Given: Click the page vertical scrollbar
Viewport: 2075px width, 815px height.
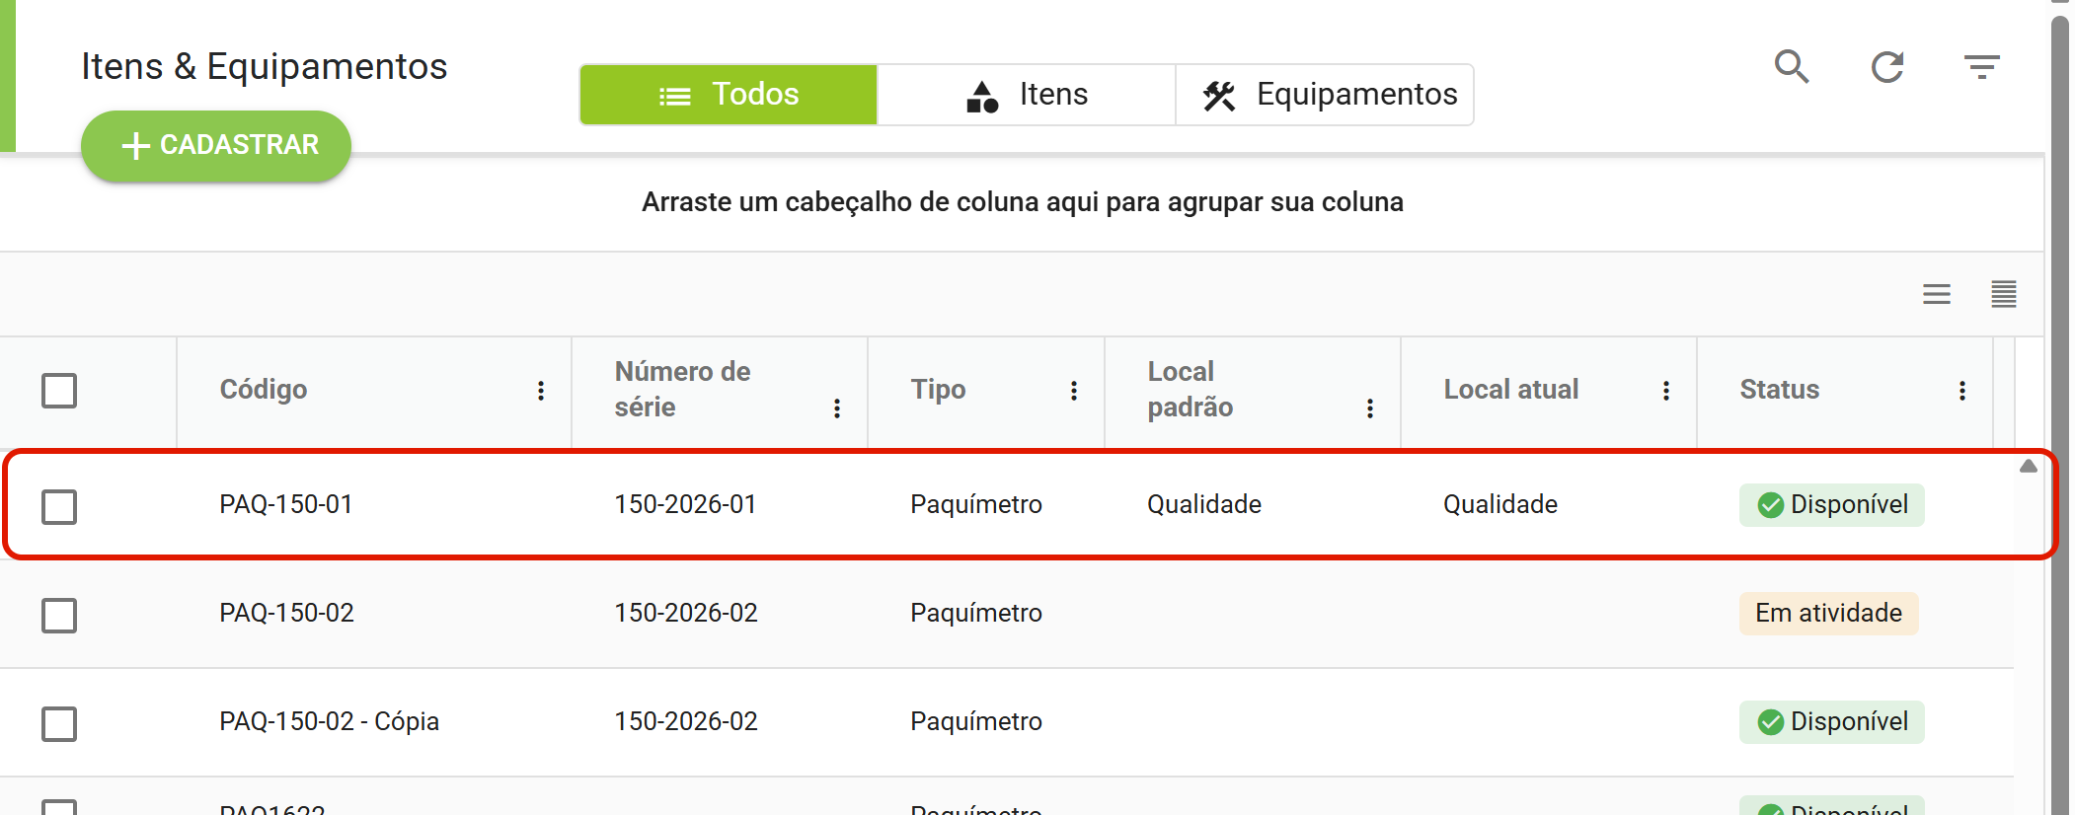Looking at the screenshot, I should point(2060,414).
